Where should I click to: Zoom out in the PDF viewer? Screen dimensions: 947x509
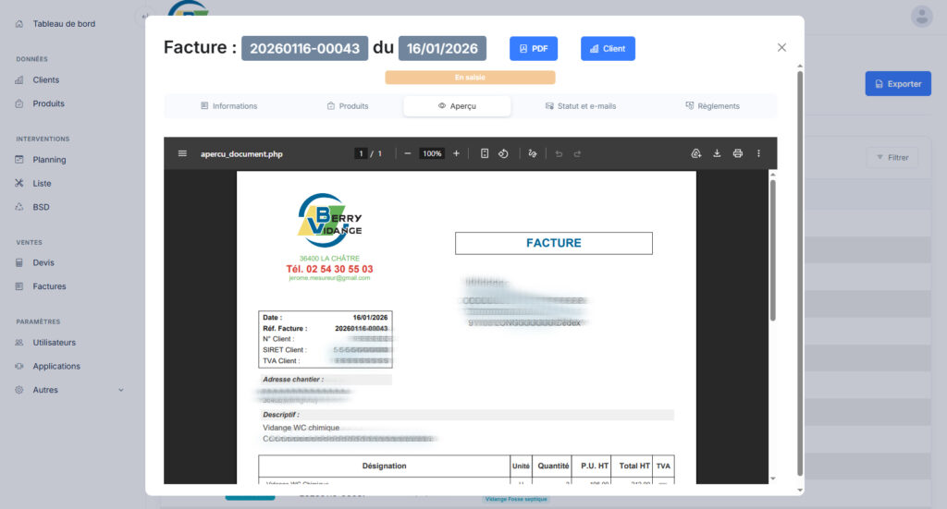[407, 153]
